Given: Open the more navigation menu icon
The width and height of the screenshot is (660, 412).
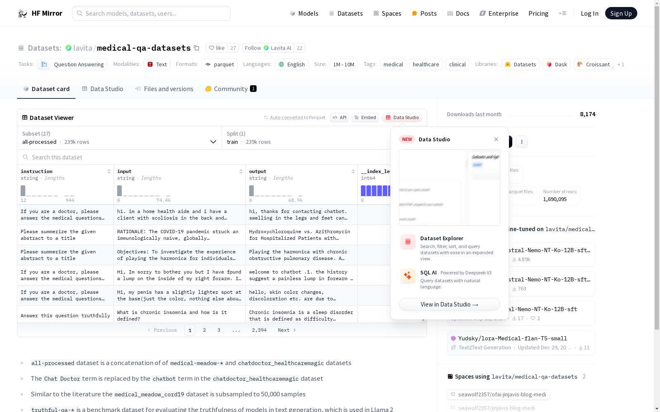Looking at the screenshot, I should 562,13.
